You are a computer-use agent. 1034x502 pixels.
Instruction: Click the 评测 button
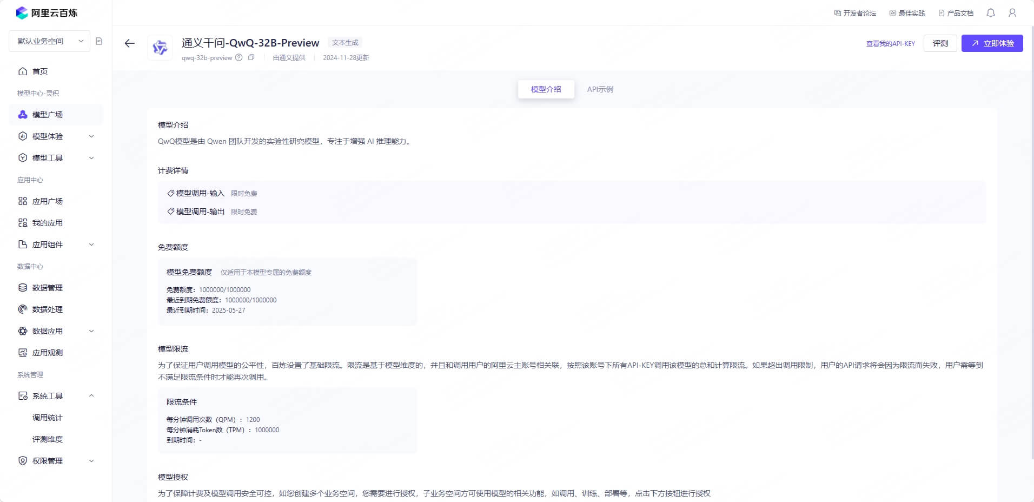pos(940,43)
